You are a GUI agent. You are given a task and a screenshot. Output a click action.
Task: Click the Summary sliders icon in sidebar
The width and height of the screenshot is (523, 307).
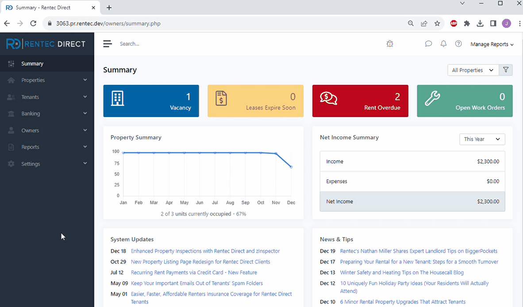coord(11,64)
